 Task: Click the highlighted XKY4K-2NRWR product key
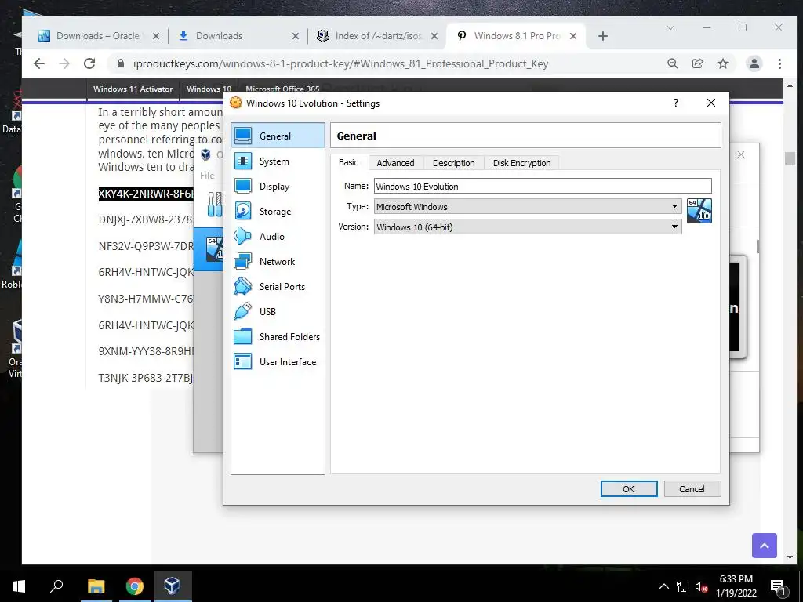(147, 194)
